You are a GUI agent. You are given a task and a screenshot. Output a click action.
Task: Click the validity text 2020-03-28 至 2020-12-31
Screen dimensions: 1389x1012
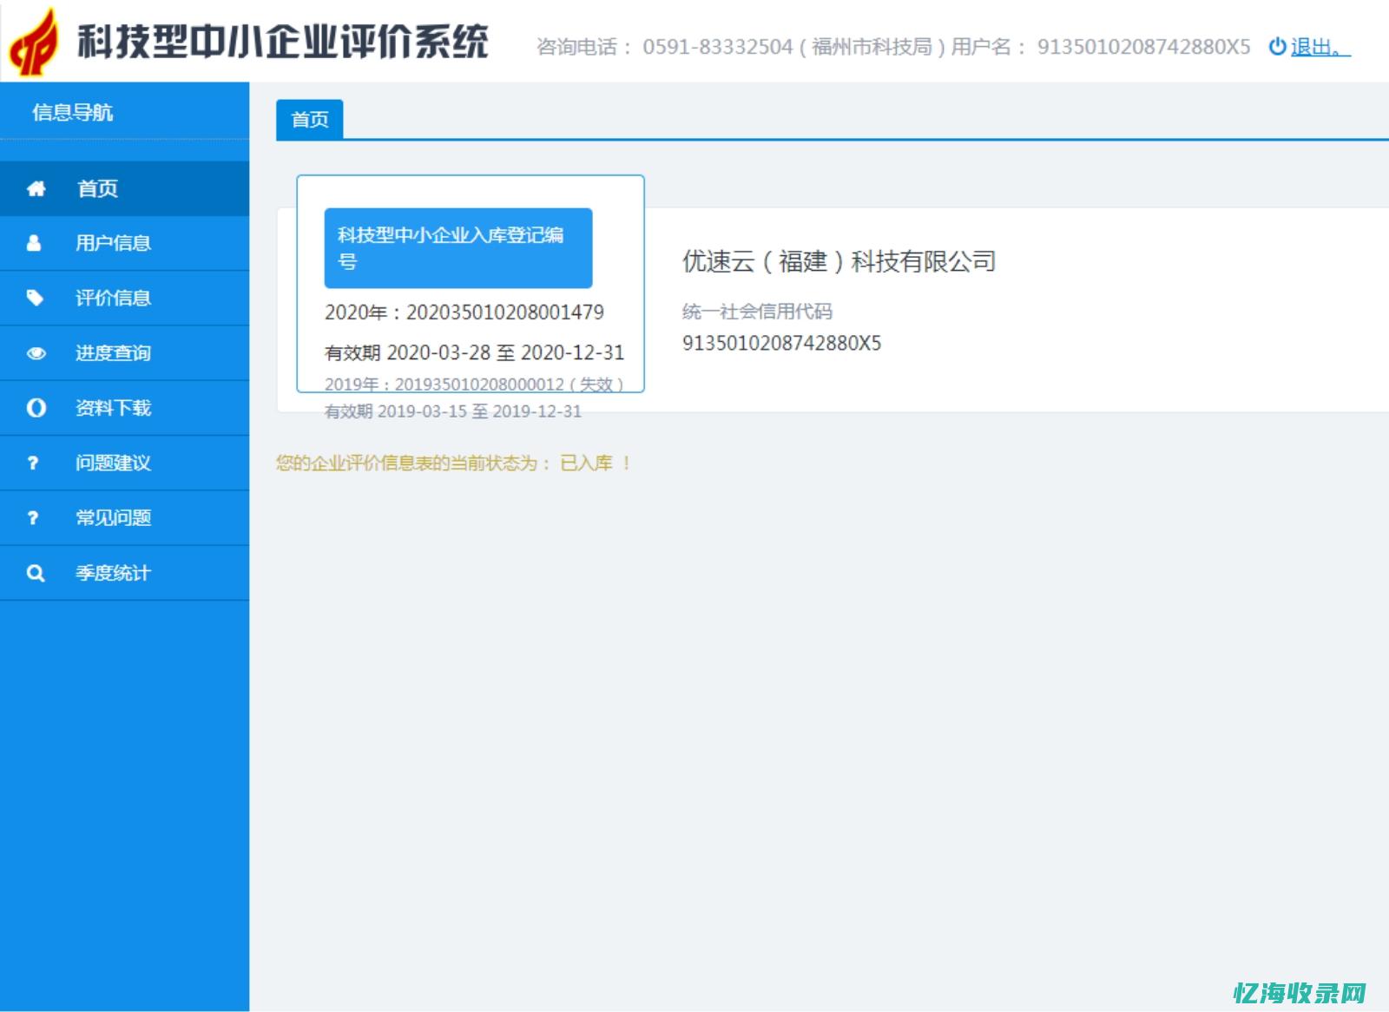click(x=505, y=352)
